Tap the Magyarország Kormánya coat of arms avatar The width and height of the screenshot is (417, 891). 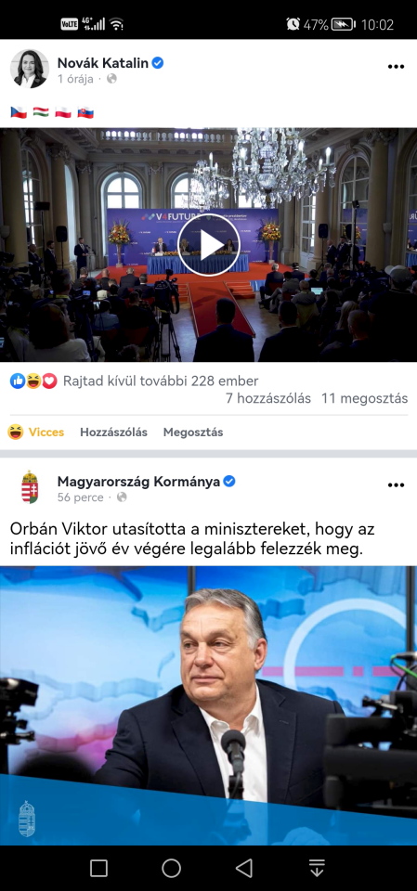[30, 487]
